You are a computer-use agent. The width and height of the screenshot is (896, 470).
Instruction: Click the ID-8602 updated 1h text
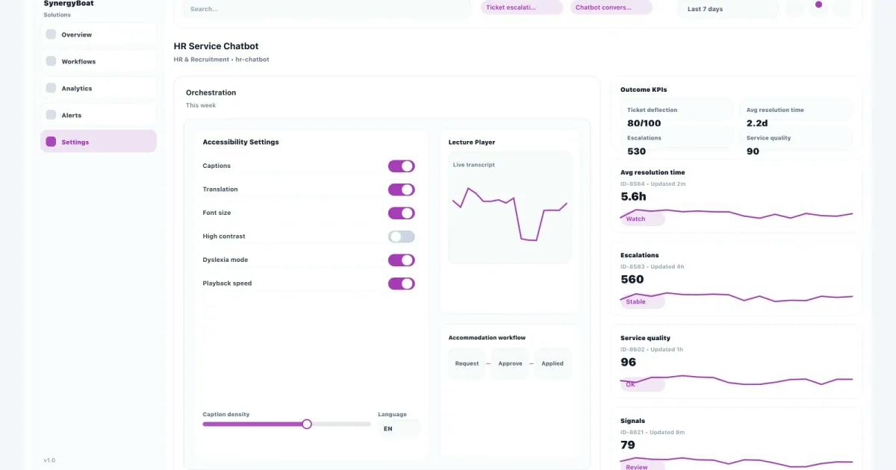652,349
